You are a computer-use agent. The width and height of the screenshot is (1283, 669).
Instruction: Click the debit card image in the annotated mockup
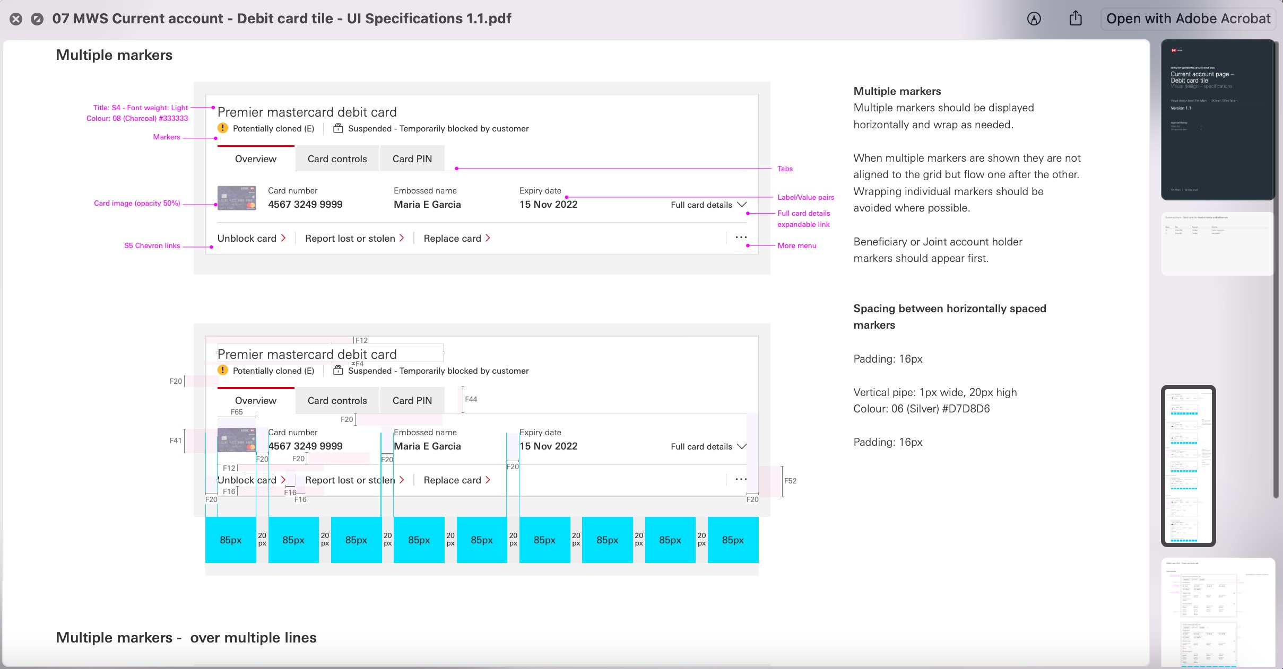237,198
